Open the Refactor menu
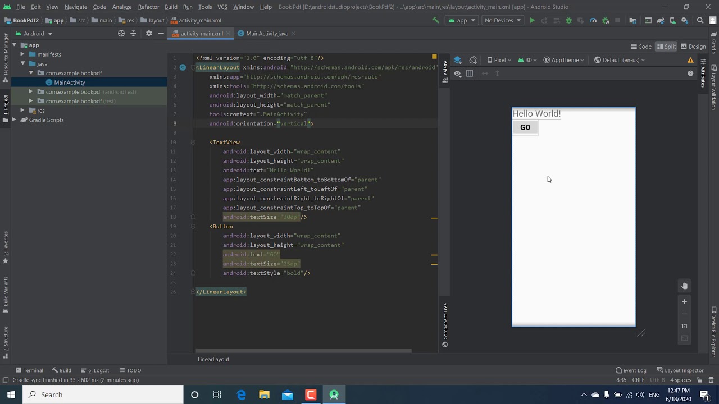 tap(148, 7)
